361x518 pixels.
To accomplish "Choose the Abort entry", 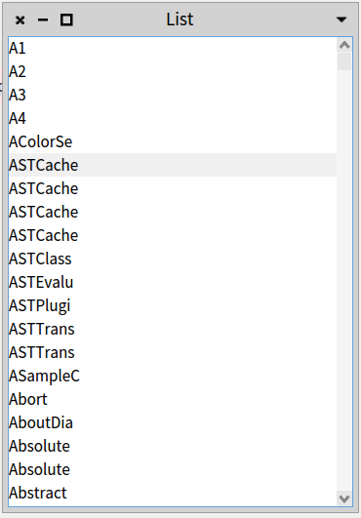I will click(173, 399).
